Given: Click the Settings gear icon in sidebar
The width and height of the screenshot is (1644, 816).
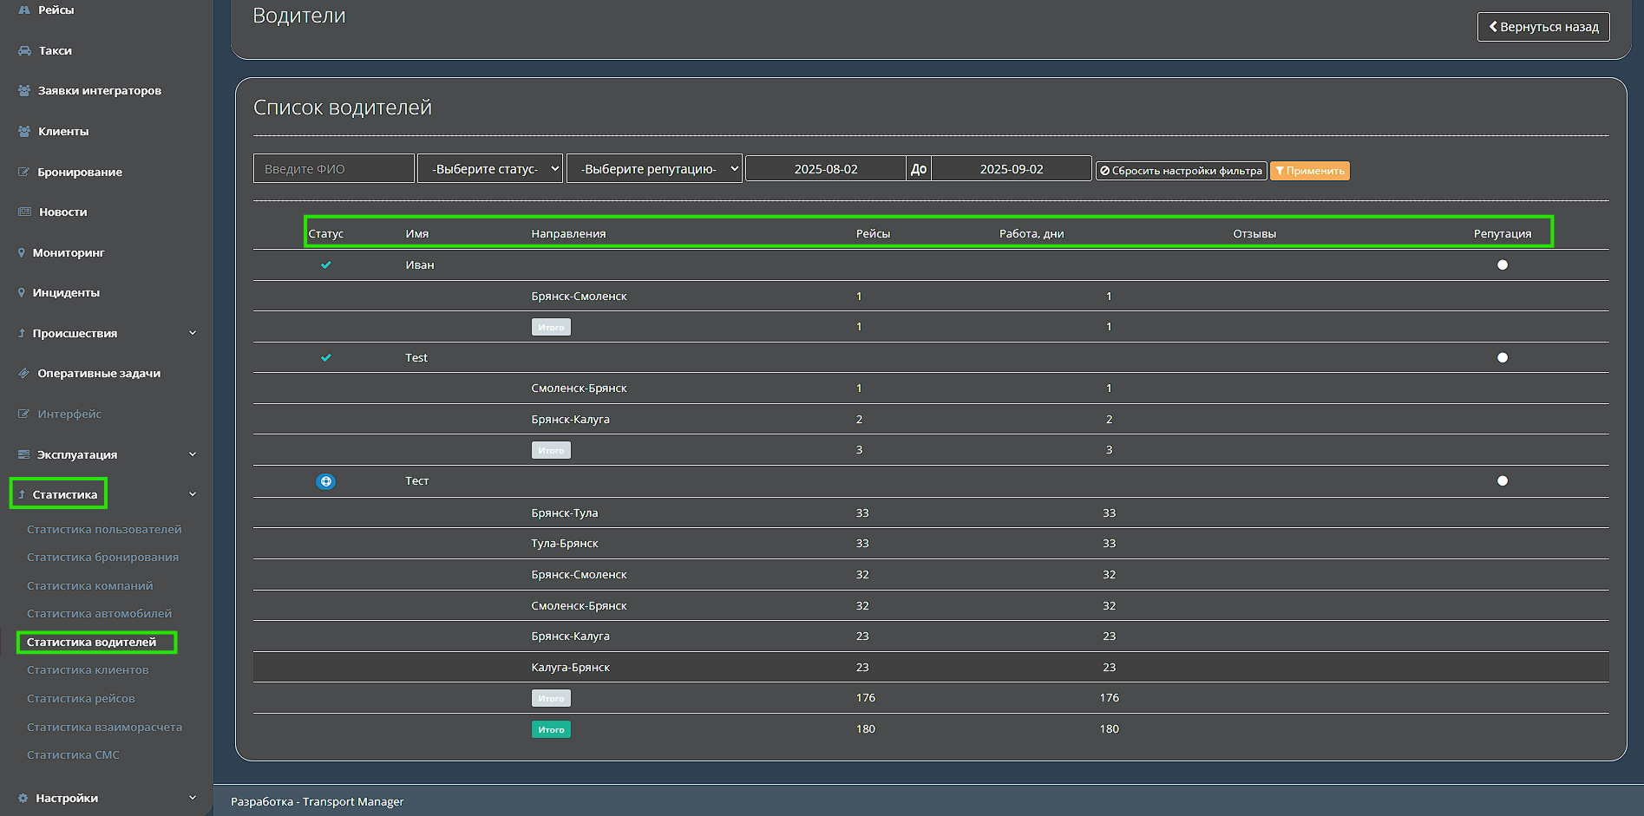Looking at the screenshot, I should click(x=23, y=799).
